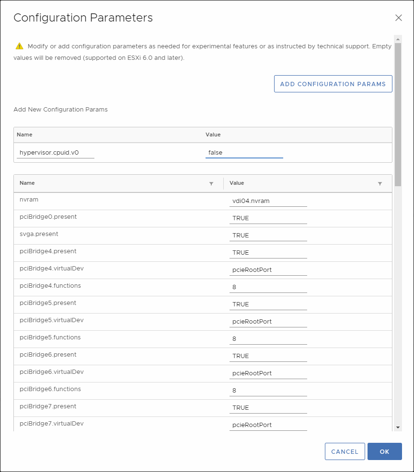
Task: Cancel the configuration changes
Action: (x=345, y=451)
